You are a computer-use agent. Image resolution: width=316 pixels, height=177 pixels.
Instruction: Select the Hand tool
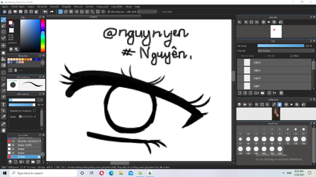[3, 130]
